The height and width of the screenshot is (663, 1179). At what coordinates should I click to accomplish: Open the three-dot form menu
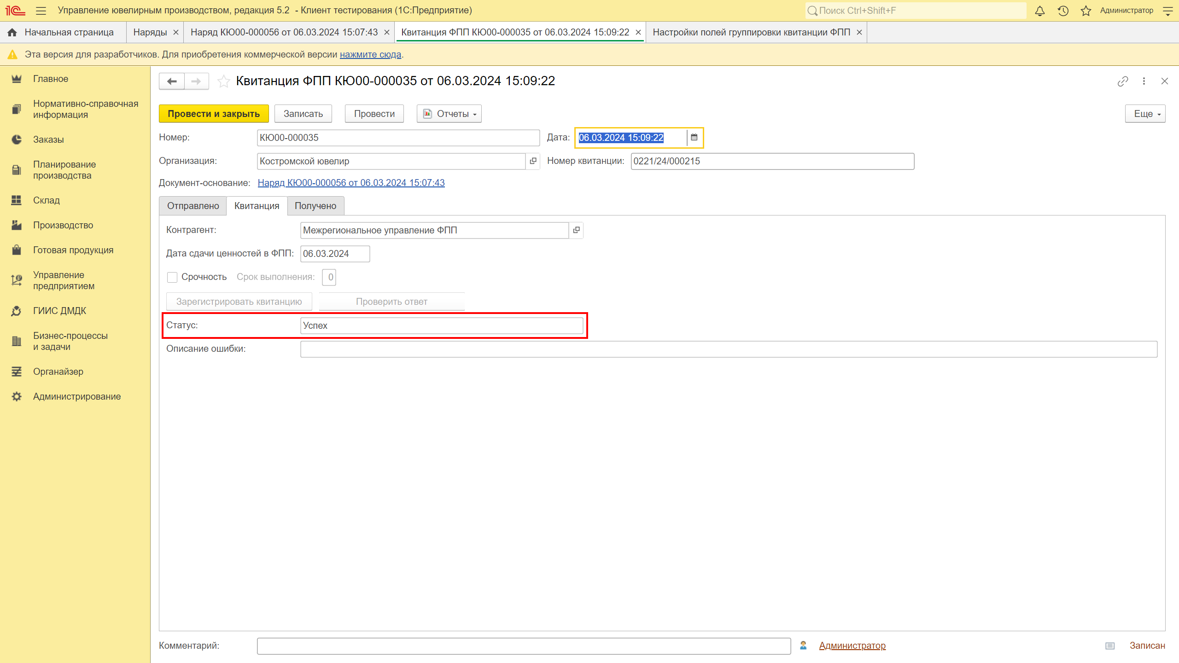[1144, 81]
